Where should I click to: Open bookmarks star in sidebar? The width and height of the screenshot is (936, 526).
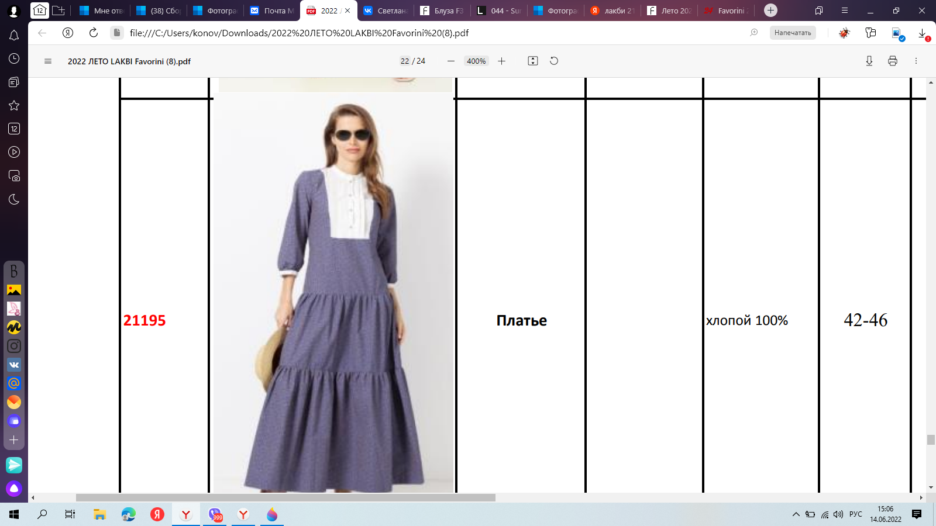click(x=14, y=105)
